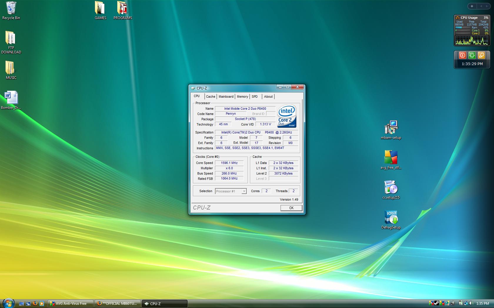Click the green restart gadget button

click(x=472, y=55)
